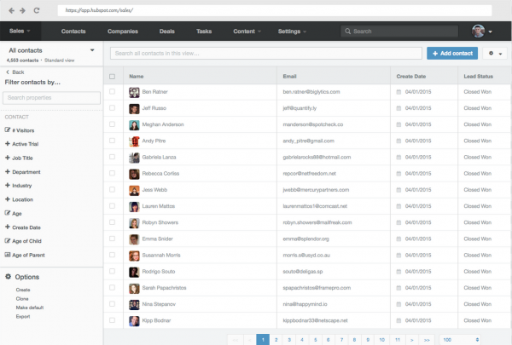Viewport: 512px width, 345px height.
Task: Click the Export option
Action: tap(23, 316)
